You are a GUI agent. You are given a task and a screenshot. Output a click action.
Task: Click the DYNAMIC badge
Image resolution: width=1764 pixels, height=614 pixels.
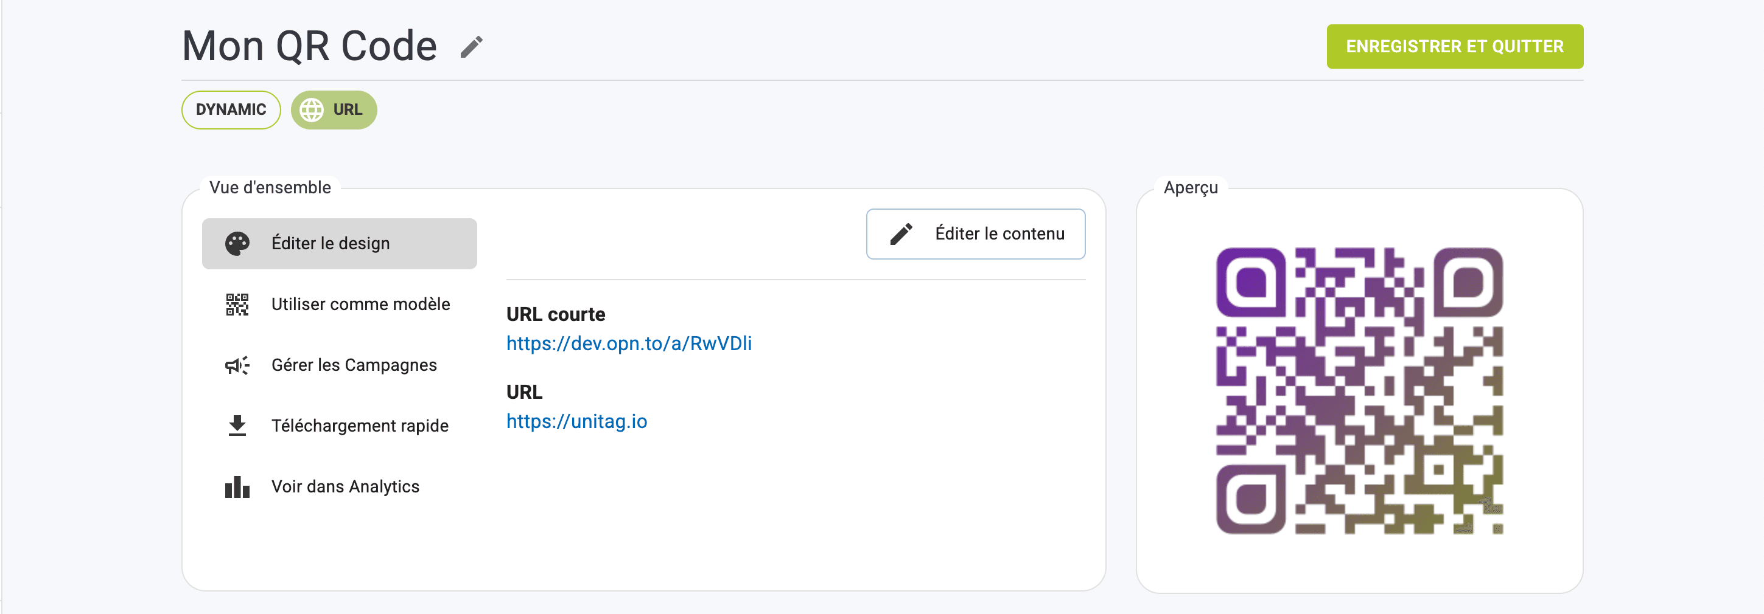click(231, 110)
